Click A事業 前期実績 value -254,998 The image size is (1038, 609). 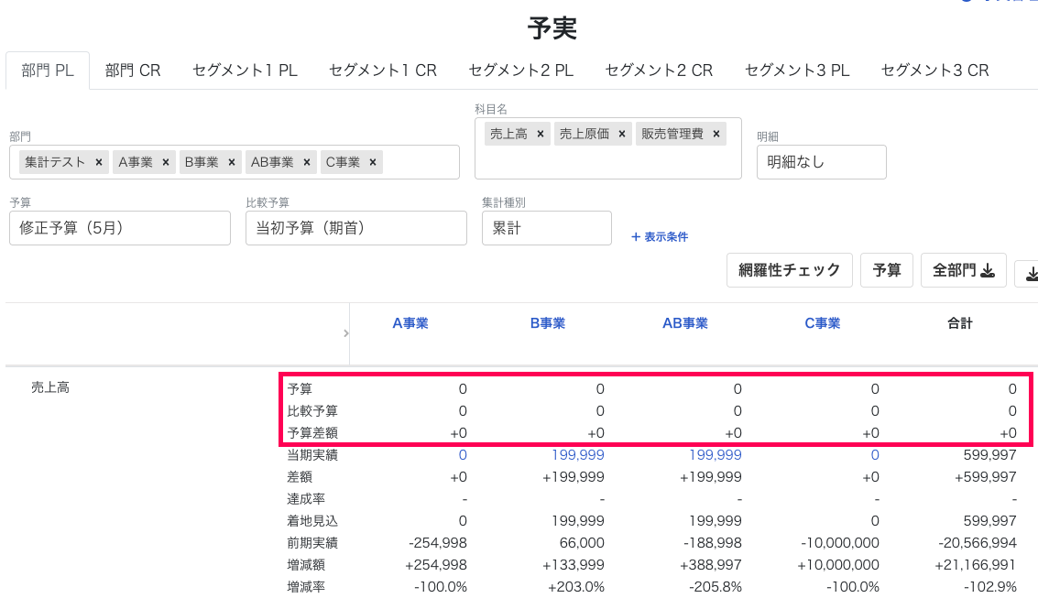(x=438, y=543)
